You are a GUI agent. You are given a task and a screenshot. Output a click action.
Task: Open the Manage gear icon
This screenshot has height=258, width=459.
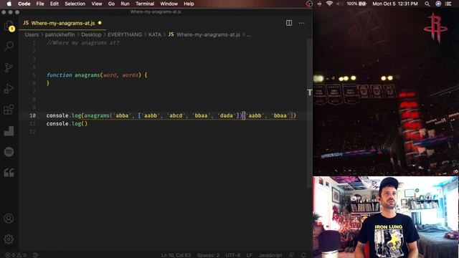[x=9, y=239]
